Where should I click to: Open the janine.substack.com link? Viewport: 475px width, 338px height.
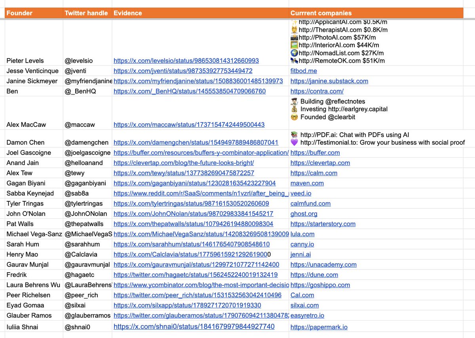pyautogui.click(x=329, y=81)
